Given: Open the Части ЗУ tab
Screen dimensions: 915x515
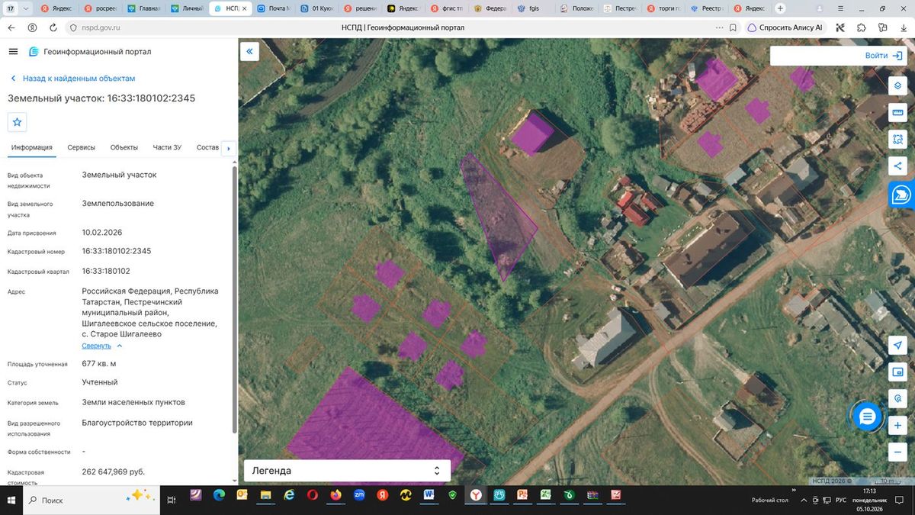Looking at the screenshot, I should pyautogui.click(x=167, y=147).
